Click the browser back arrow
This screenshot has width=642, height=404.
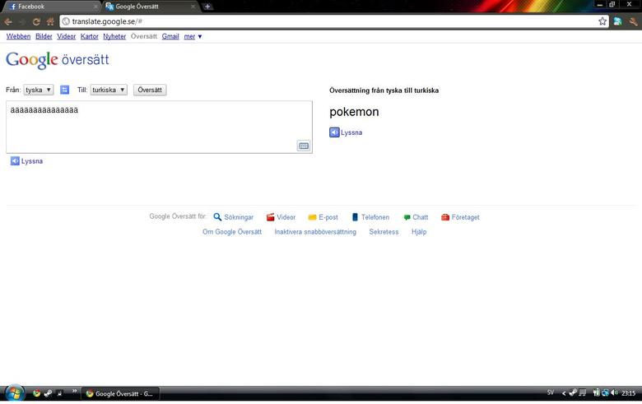tap(7, 21)
